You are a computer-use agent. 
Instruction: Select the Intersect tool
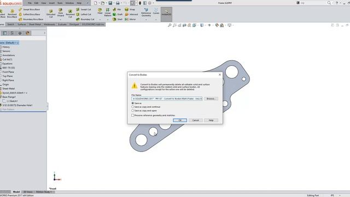[131, 14]
